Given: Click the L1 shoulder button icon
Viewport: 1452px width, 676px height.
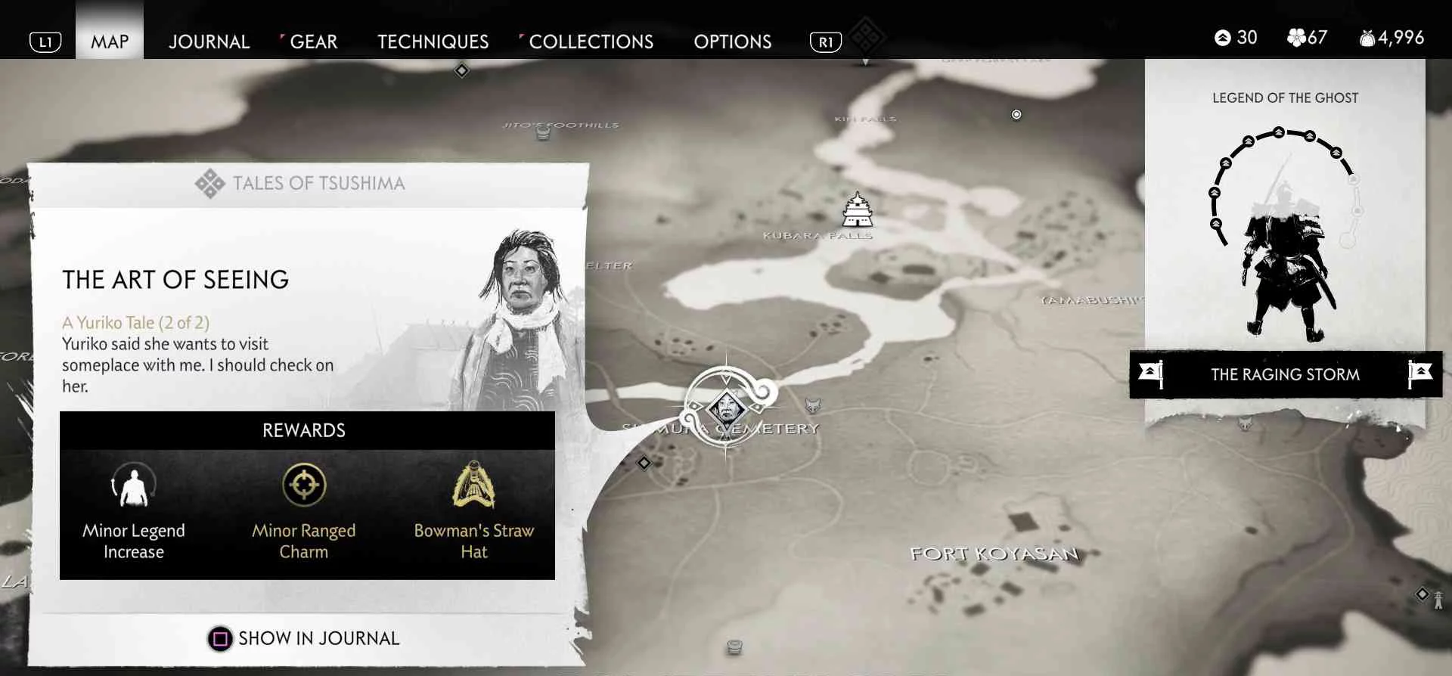Looking at the screenshot, I should pyautogui.click(x=45, y=42).
